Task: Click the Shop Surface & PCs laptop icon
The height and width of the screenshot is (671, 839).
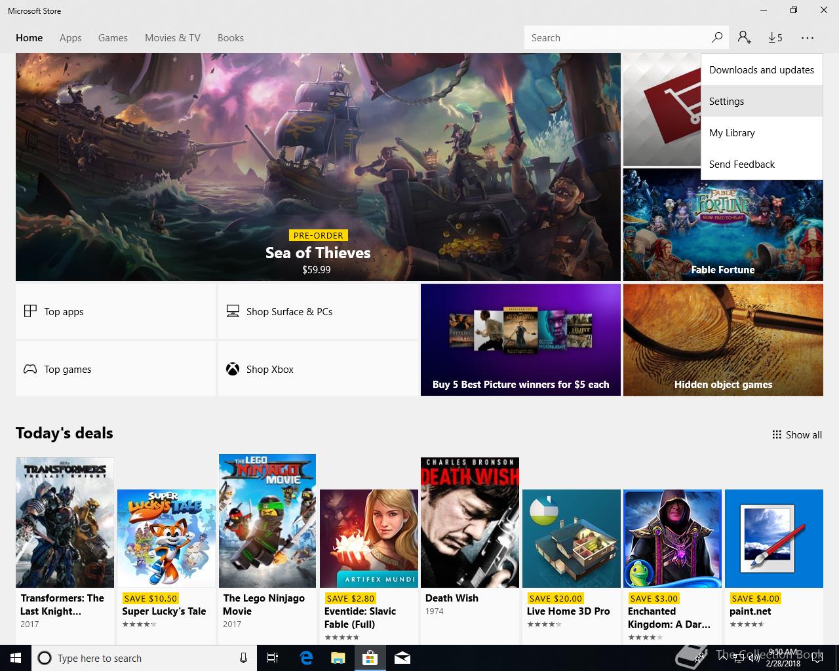Action: 233,311
